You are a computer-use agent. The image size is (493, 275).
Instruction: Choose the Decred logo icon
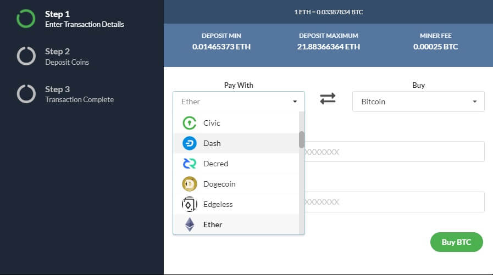point(189,164)
